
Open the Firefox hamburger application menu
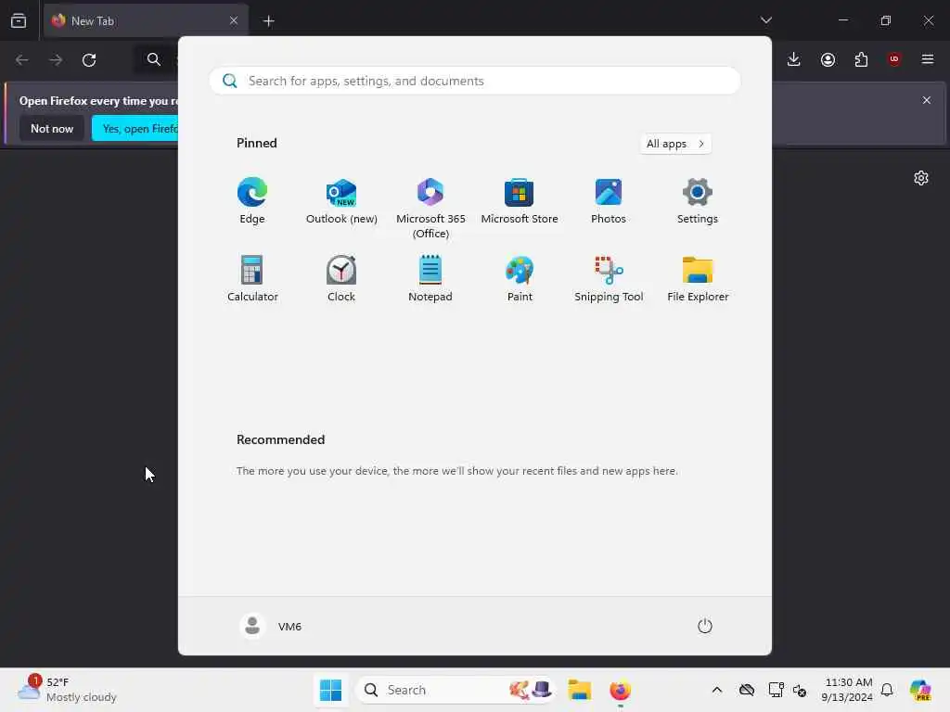point(928,59)
